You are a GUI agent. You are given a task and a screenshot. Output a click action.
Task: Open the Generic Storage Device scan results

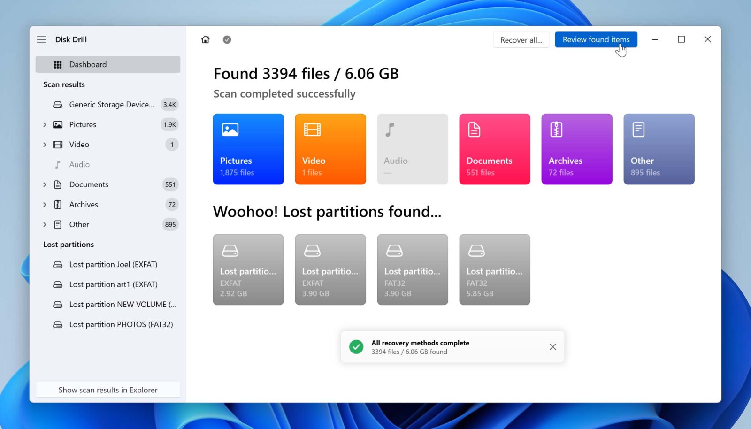click(111, 104)
